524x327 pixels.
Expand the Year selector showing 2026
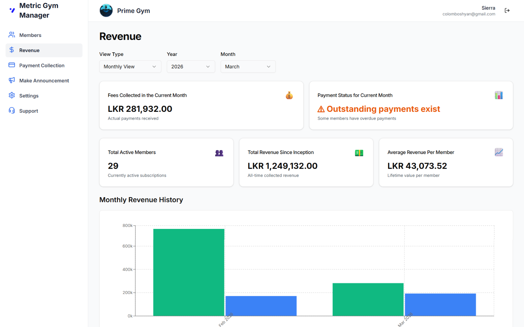[191, 66]
